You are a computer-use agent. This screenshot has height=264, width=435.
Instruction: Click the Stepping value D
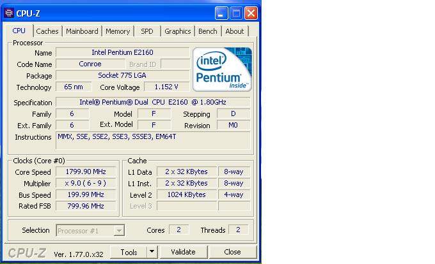coord(233,114)
